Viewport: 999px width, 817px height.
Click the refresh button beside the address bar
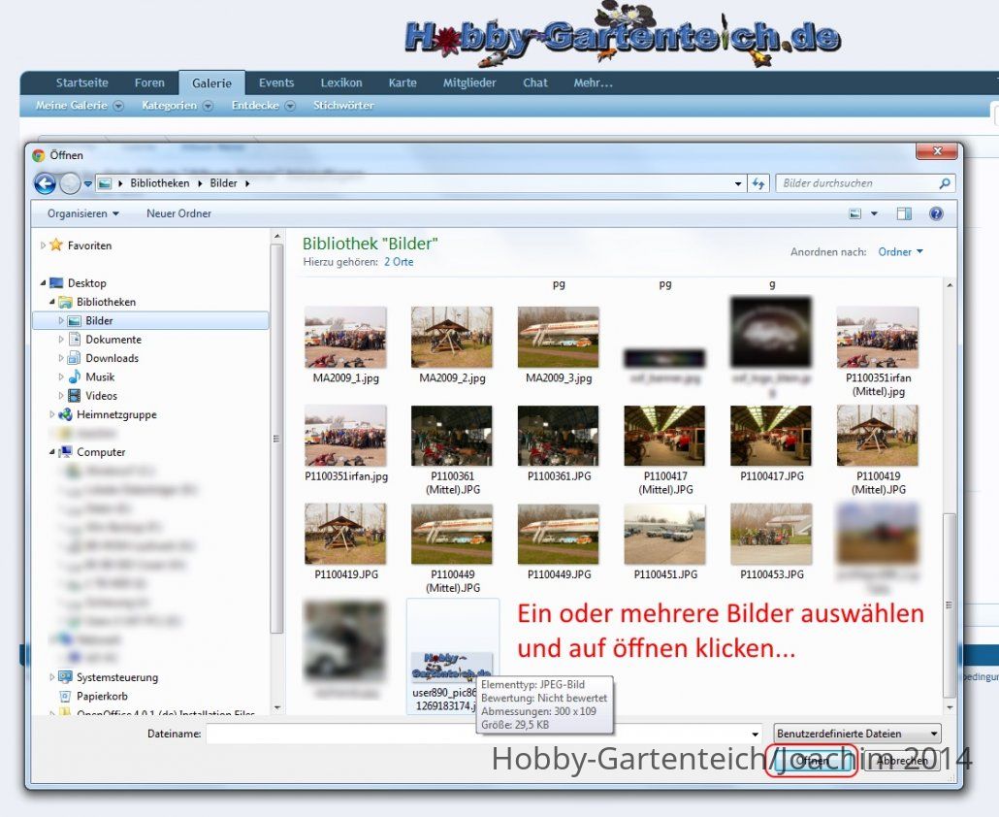pos(758,183)
